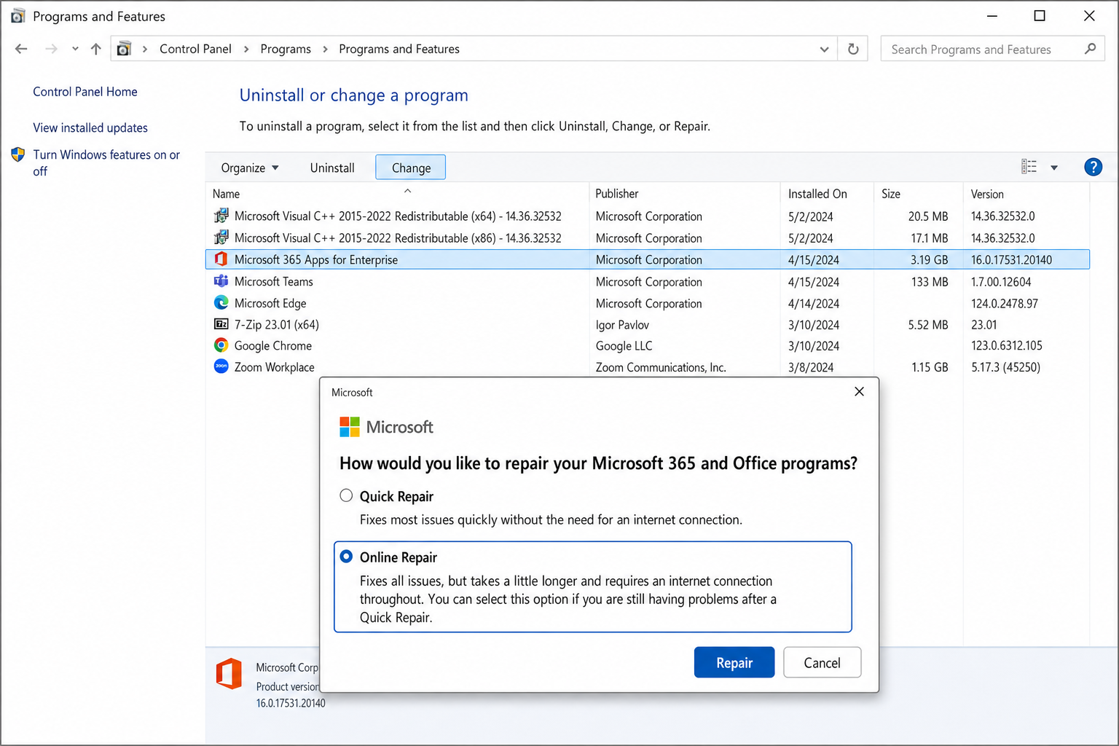
Task: Go back with the back arrow
Action: click(x=21, y=49)
